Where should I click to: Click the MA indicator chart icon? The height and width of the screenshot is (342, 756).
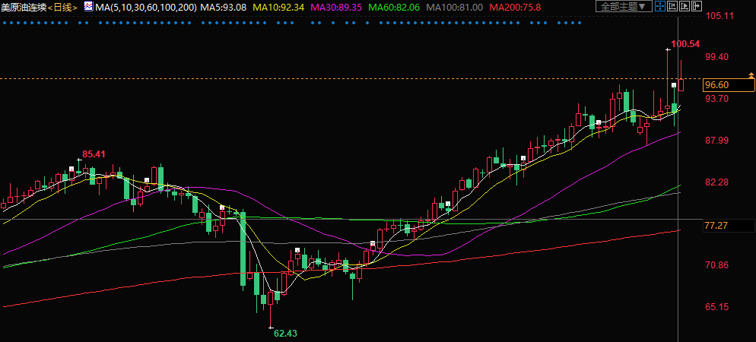(x=88, y=7)
